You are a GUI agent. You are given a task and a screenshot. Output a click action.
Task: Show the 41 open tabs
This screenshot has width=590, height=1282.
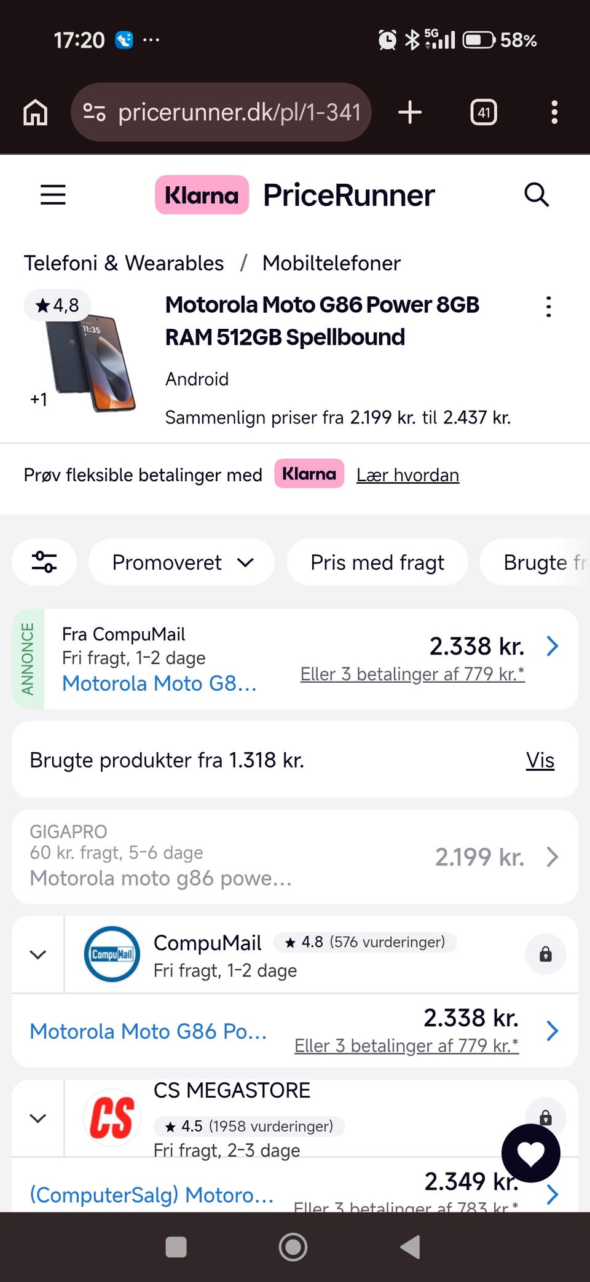coord(484,112)
